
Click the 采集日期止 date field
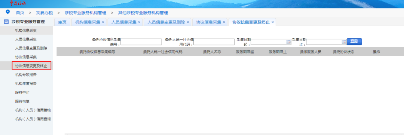(x=327, y=42)
